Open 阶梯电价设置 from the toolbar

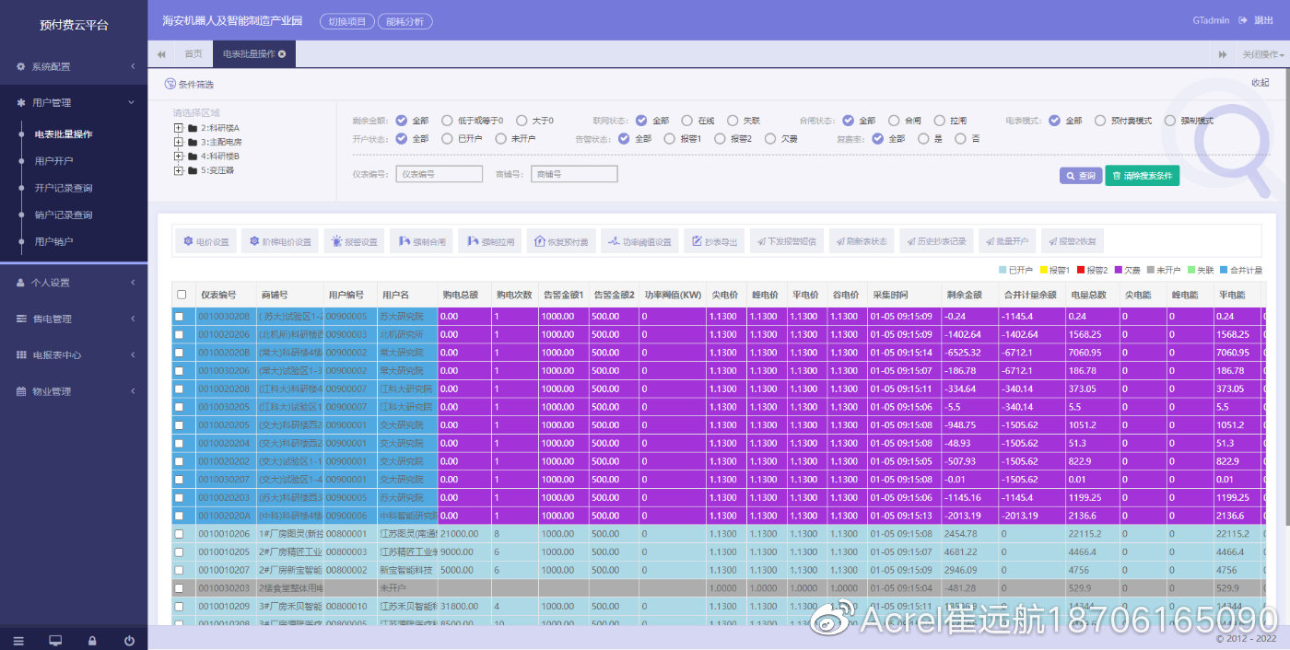pos(280,242)
